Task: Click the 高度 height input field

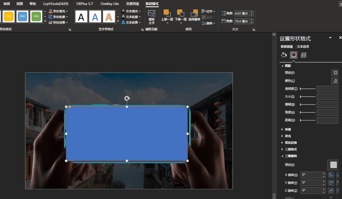Action: pyautogui.click(x=242, y=13)
